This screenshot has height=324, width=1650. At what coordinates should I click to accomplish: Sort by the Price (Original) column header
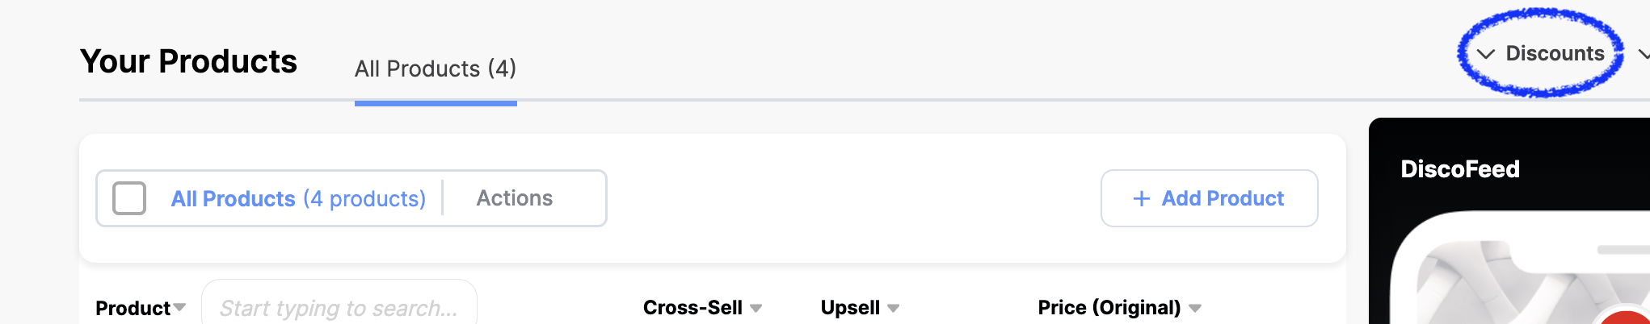click(1109, 308)
